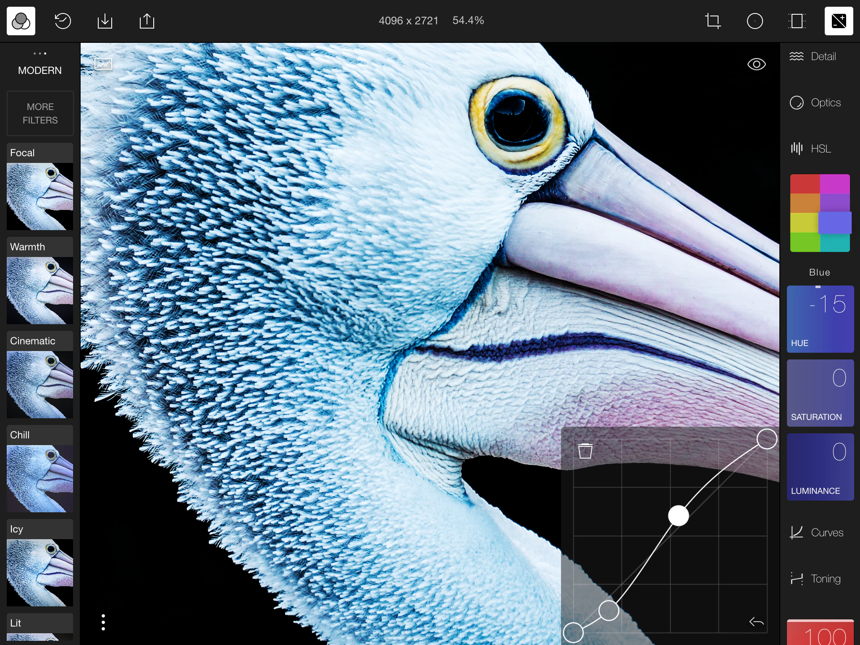Toggle the eye preview of edits
The width and height of the screenshot is (860, 645).
756,64
